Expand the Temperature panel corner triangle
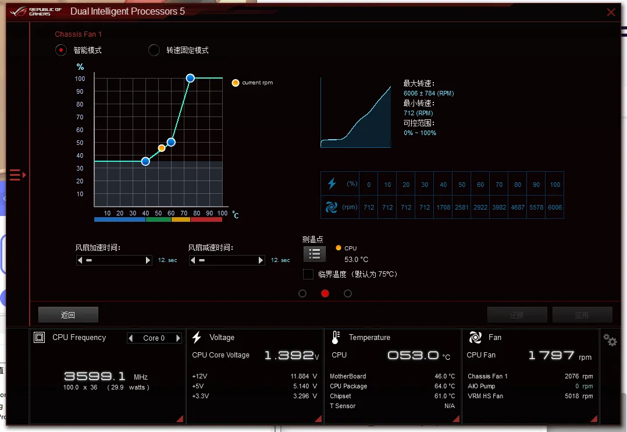 (x=456, y=419)
